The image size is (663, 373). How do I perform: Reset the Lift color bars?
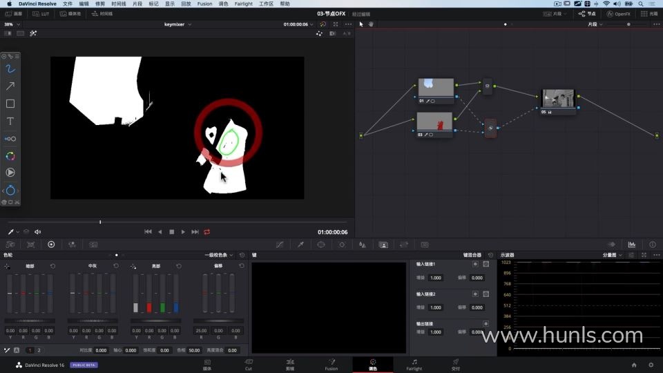pos(53,266)
